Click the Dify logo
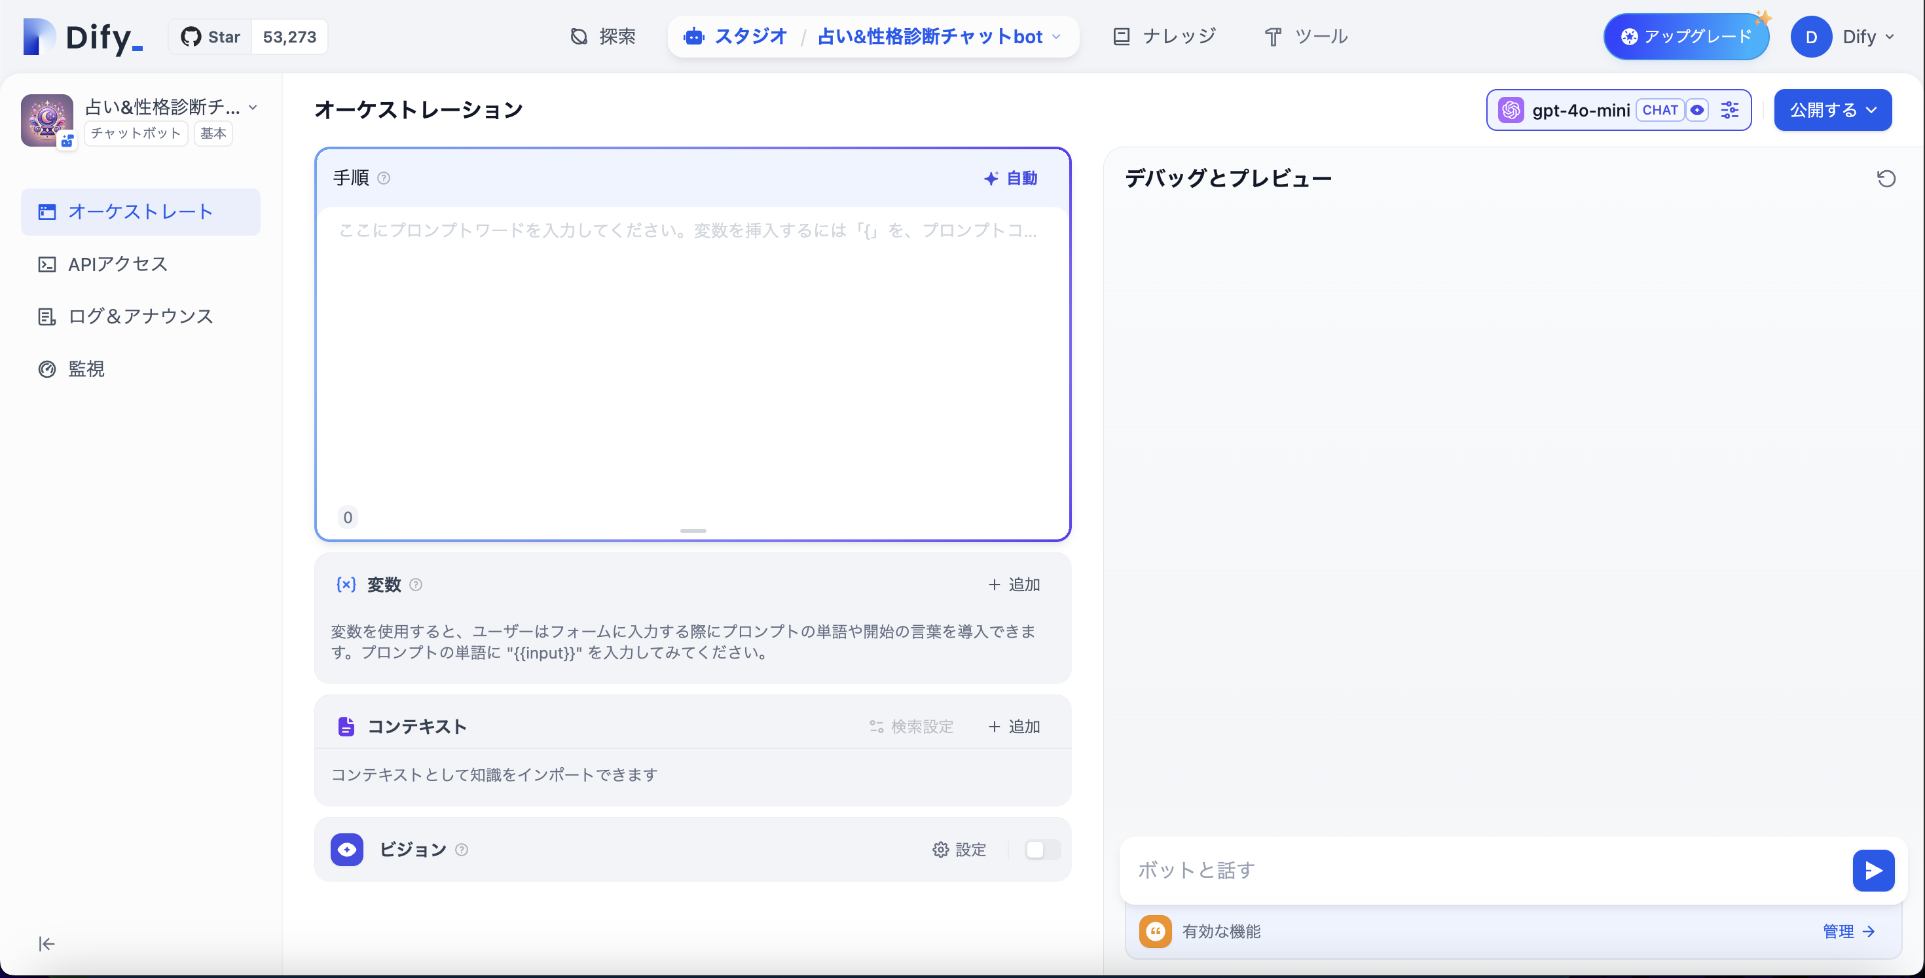 pyautogui.click(x=82, y=37)
